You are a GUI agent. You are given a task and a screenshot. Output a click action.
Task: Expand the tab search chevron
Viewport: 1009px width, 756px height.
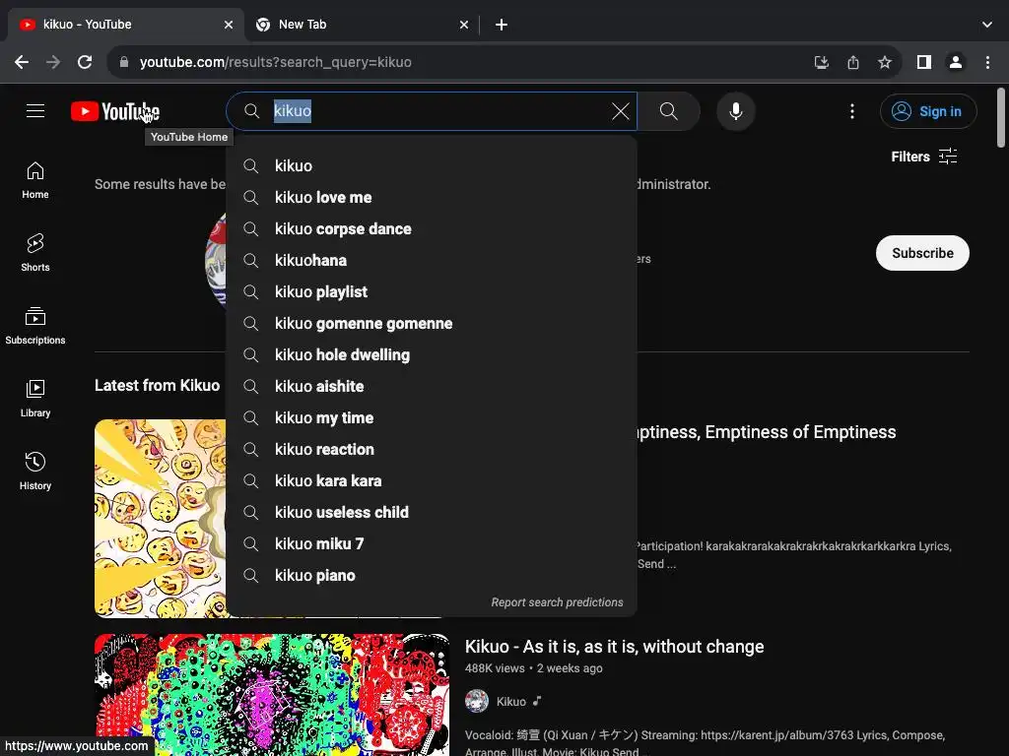(987, 25)
